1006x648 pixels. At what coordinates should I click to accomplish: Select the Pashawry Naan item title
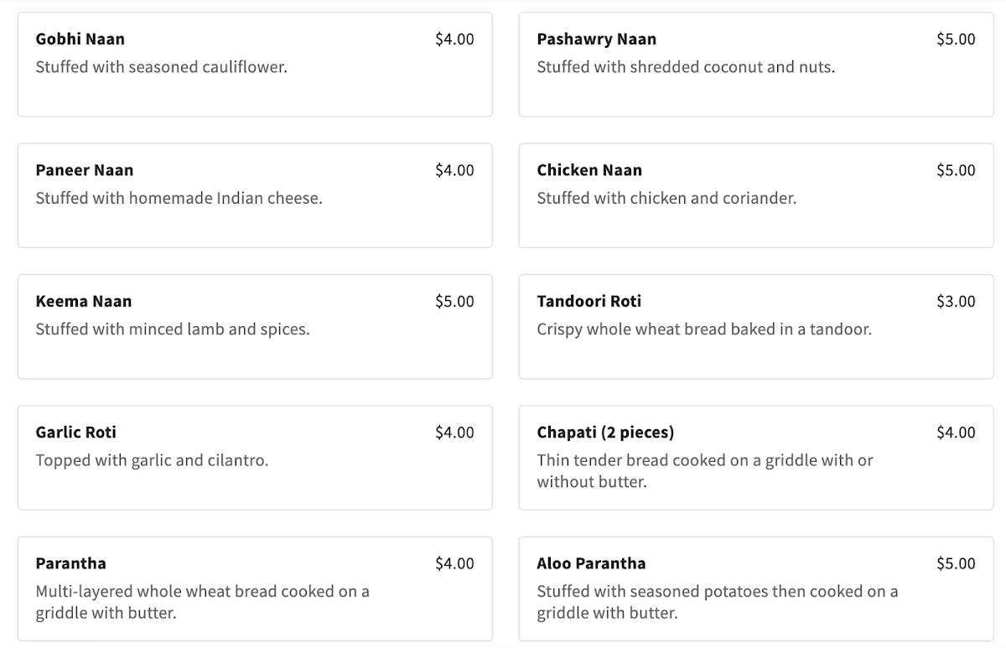596,39
